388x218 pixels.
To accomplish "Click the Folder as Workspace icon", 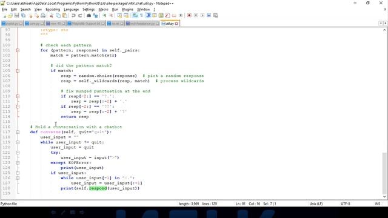I will tap(174, 15).
